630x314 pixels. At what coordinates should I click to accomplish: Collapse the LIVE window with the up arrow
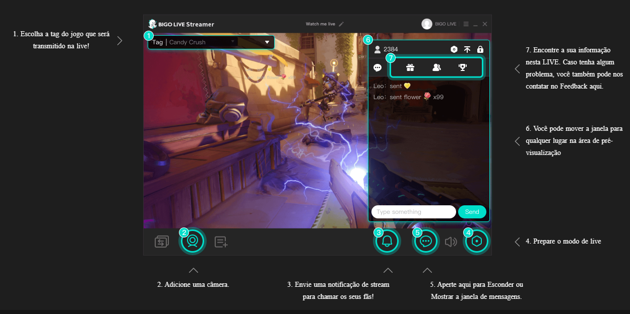(467, 49)
